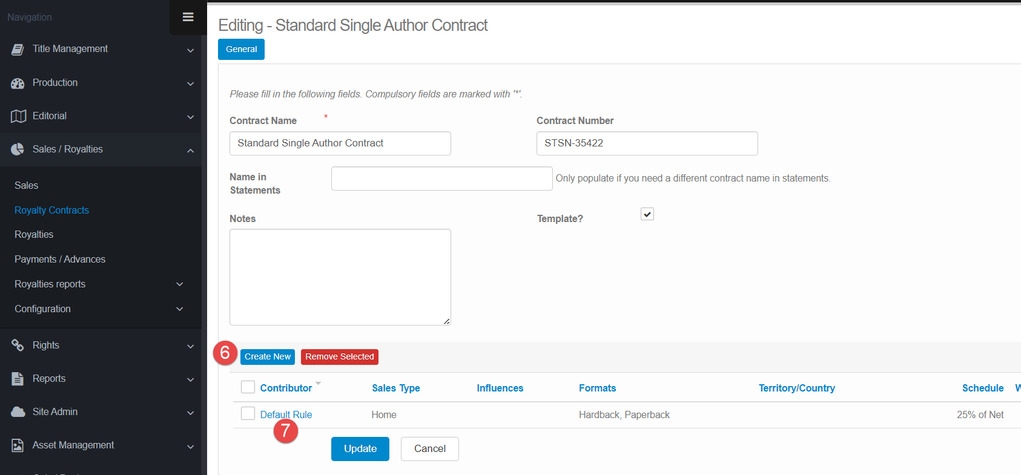Click the Site Admin cloud icon
Screen dimensions: 1021x475
[x=18, y=412]
